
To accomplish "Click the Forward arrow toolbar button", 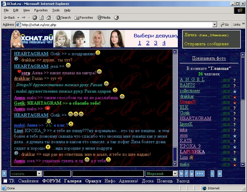I will 24,18.
